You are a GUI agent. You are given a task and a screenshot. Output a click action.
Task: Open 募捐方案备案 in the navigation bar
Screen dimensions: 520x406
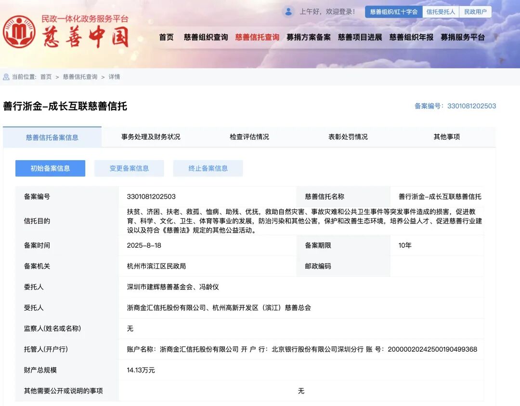pyautogui.click(x=309, y=37)
